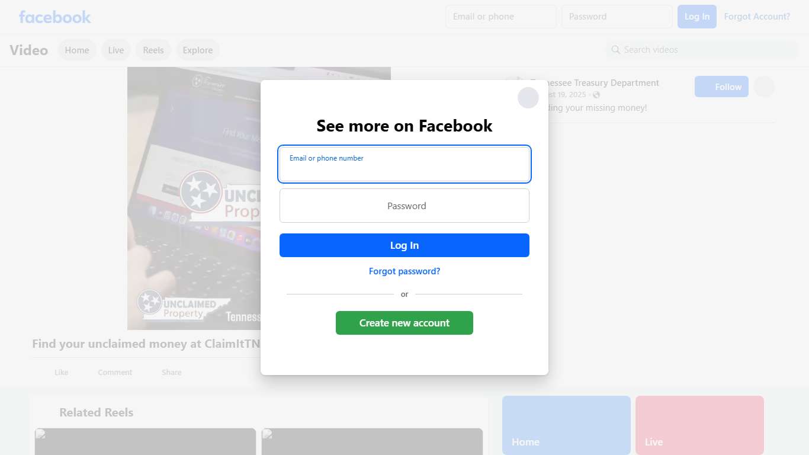Click the search magnifier icon in Search videos
The image size is (809, 455).
[616, 50]
